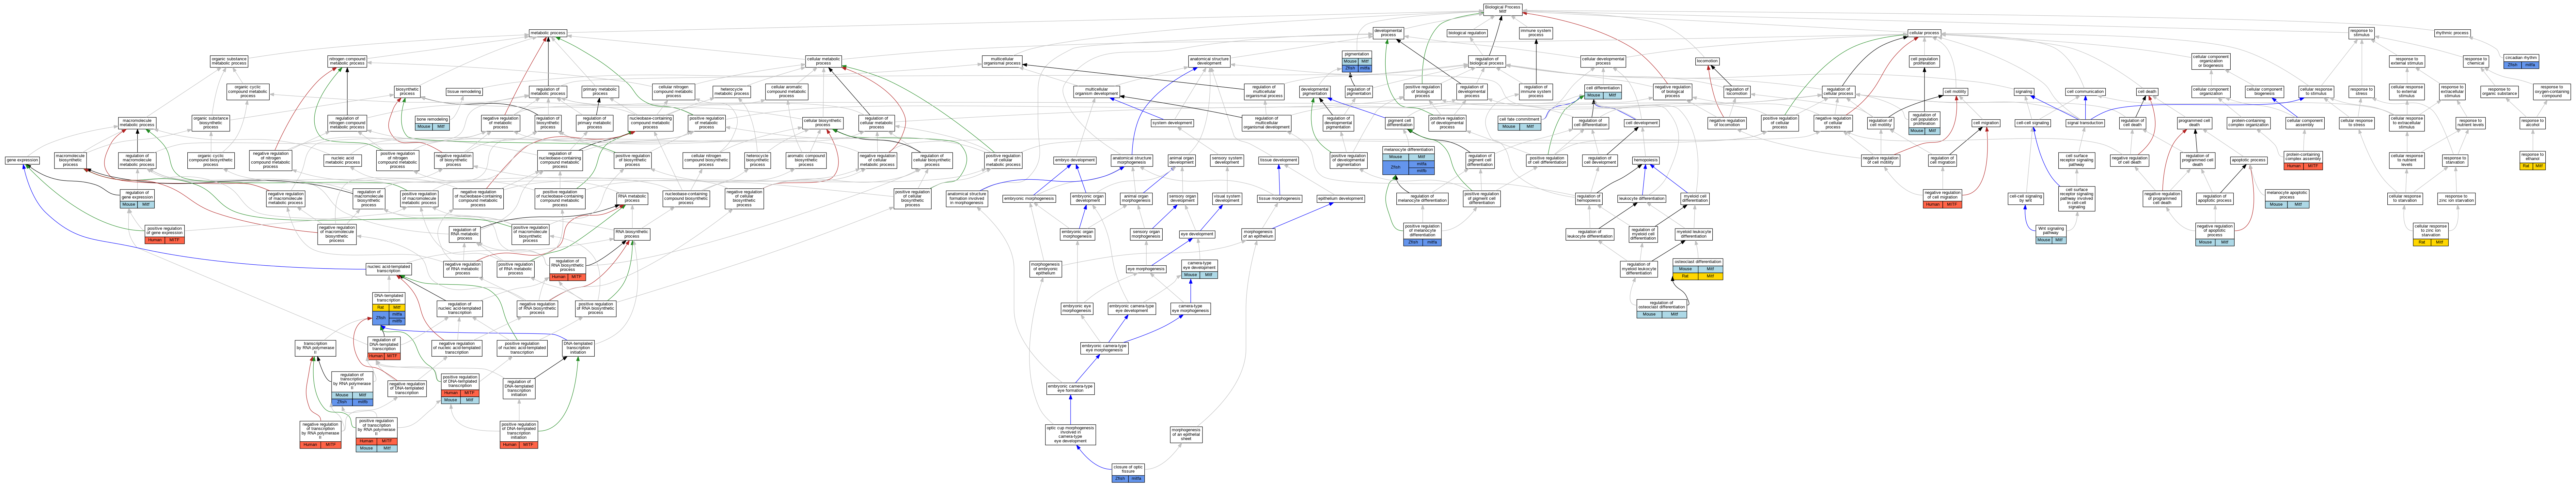Image resolution: width=2576 pixels, height=486 pixels.
Task: Click the 'RNA biosynthetic process' node
Action: [x=632, y=234]
